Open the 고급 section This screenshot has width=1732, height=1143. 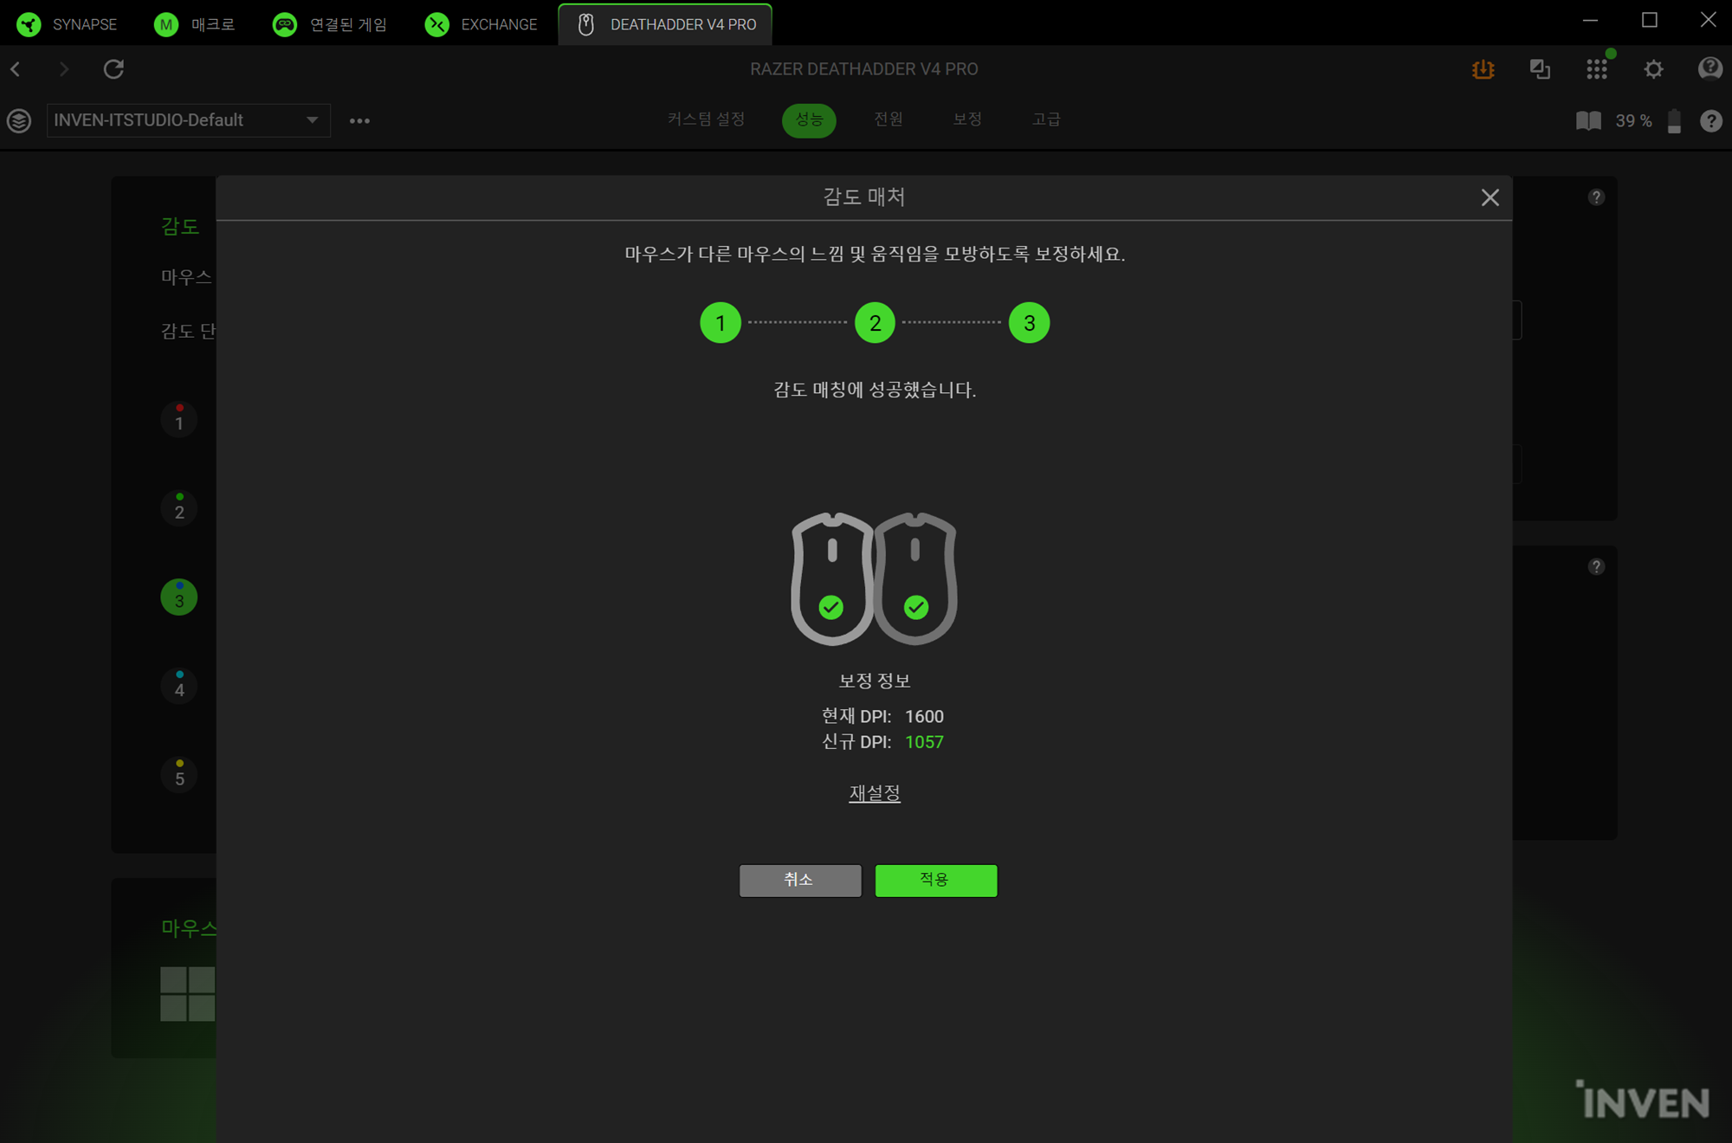[1046, 119]
